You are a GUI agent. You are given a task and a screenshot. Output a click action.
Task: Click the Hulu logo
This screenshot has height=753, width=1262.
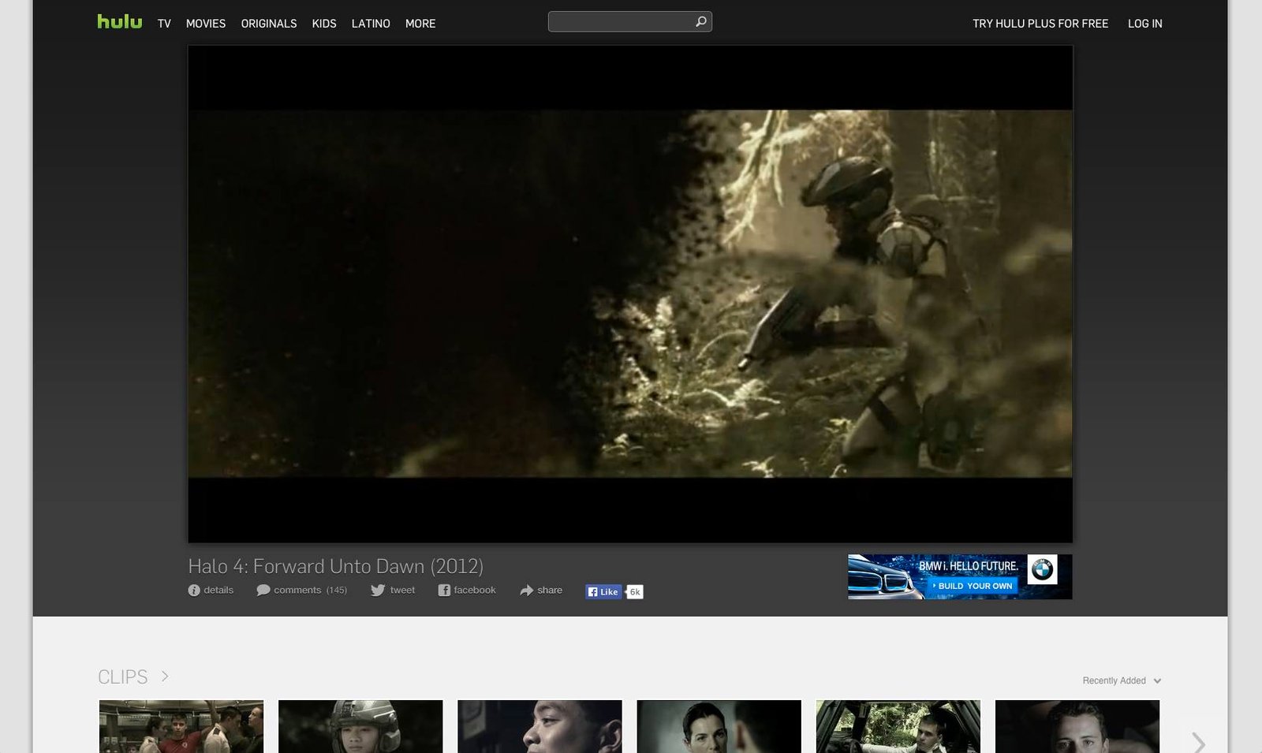120,21
